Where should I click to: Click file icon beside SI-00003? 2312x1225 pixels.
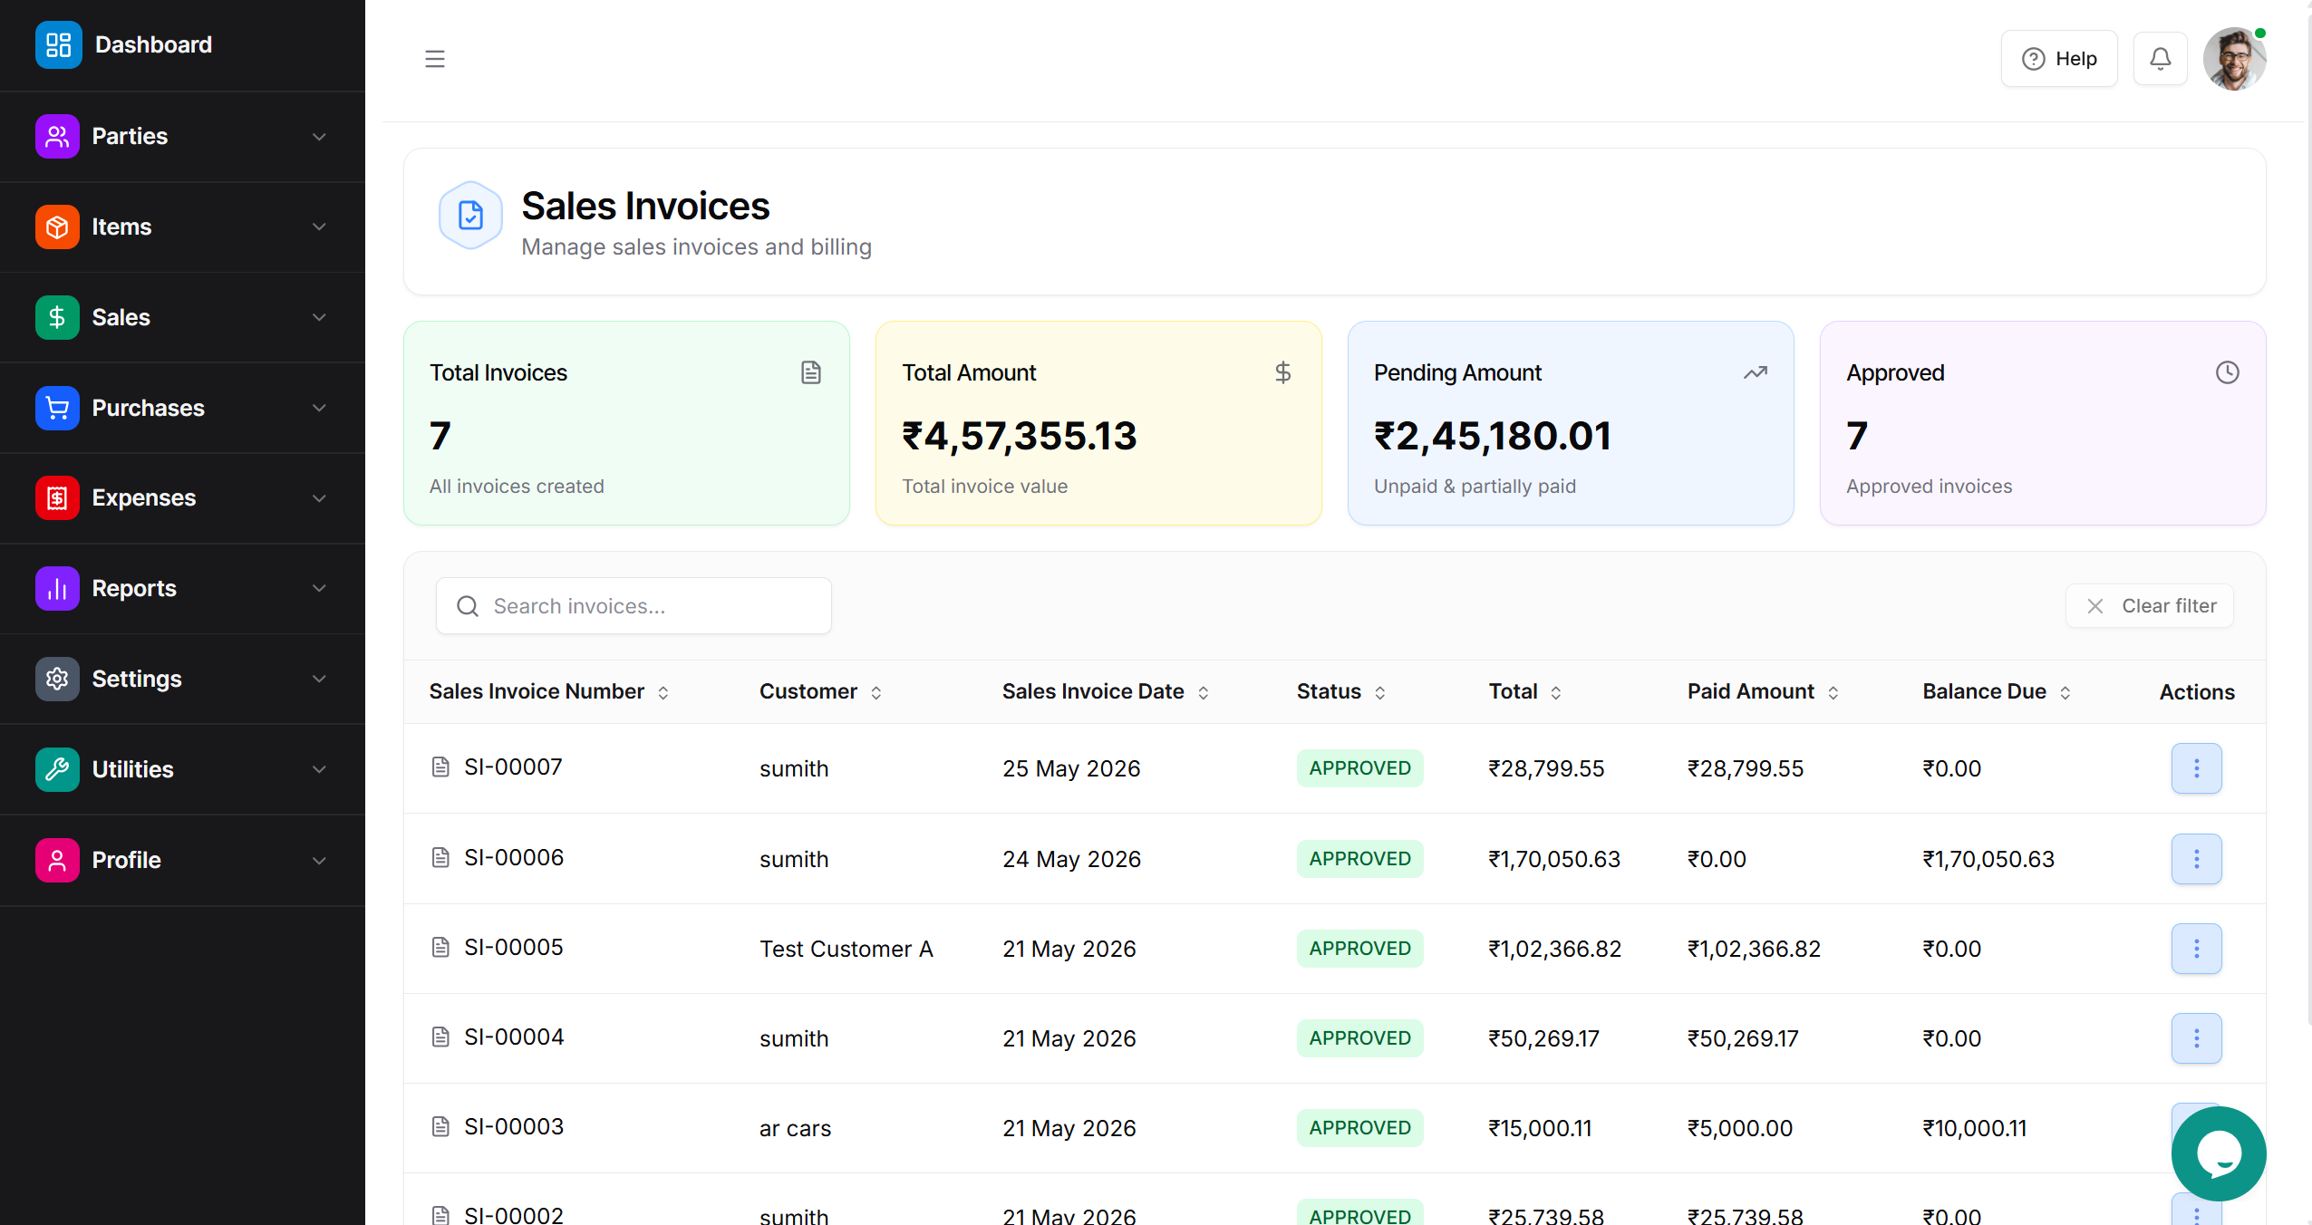coord(440,1126)
